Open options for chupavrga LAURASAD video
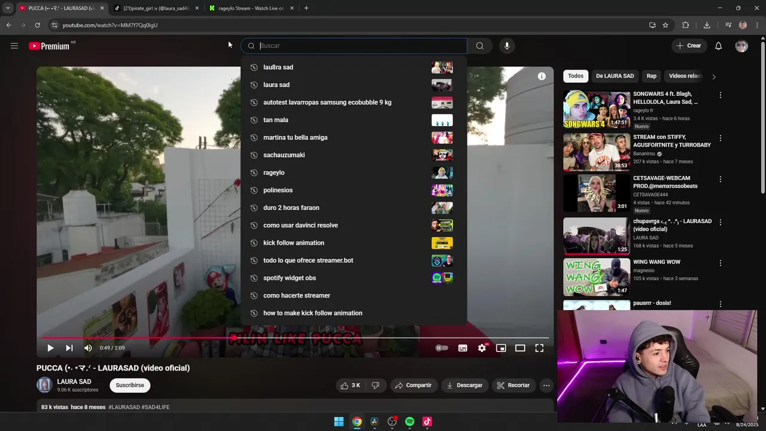The width and height of the screenshot is (766, 431). (721, 222)
